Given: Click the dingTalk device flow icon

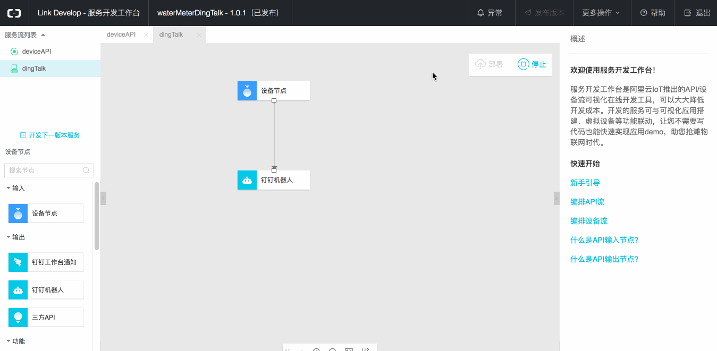Looking at the screenshot, I should tap(14, 69).
